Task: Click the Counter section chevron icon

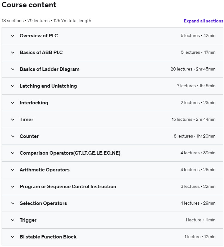Action: [x=13, y=136]
